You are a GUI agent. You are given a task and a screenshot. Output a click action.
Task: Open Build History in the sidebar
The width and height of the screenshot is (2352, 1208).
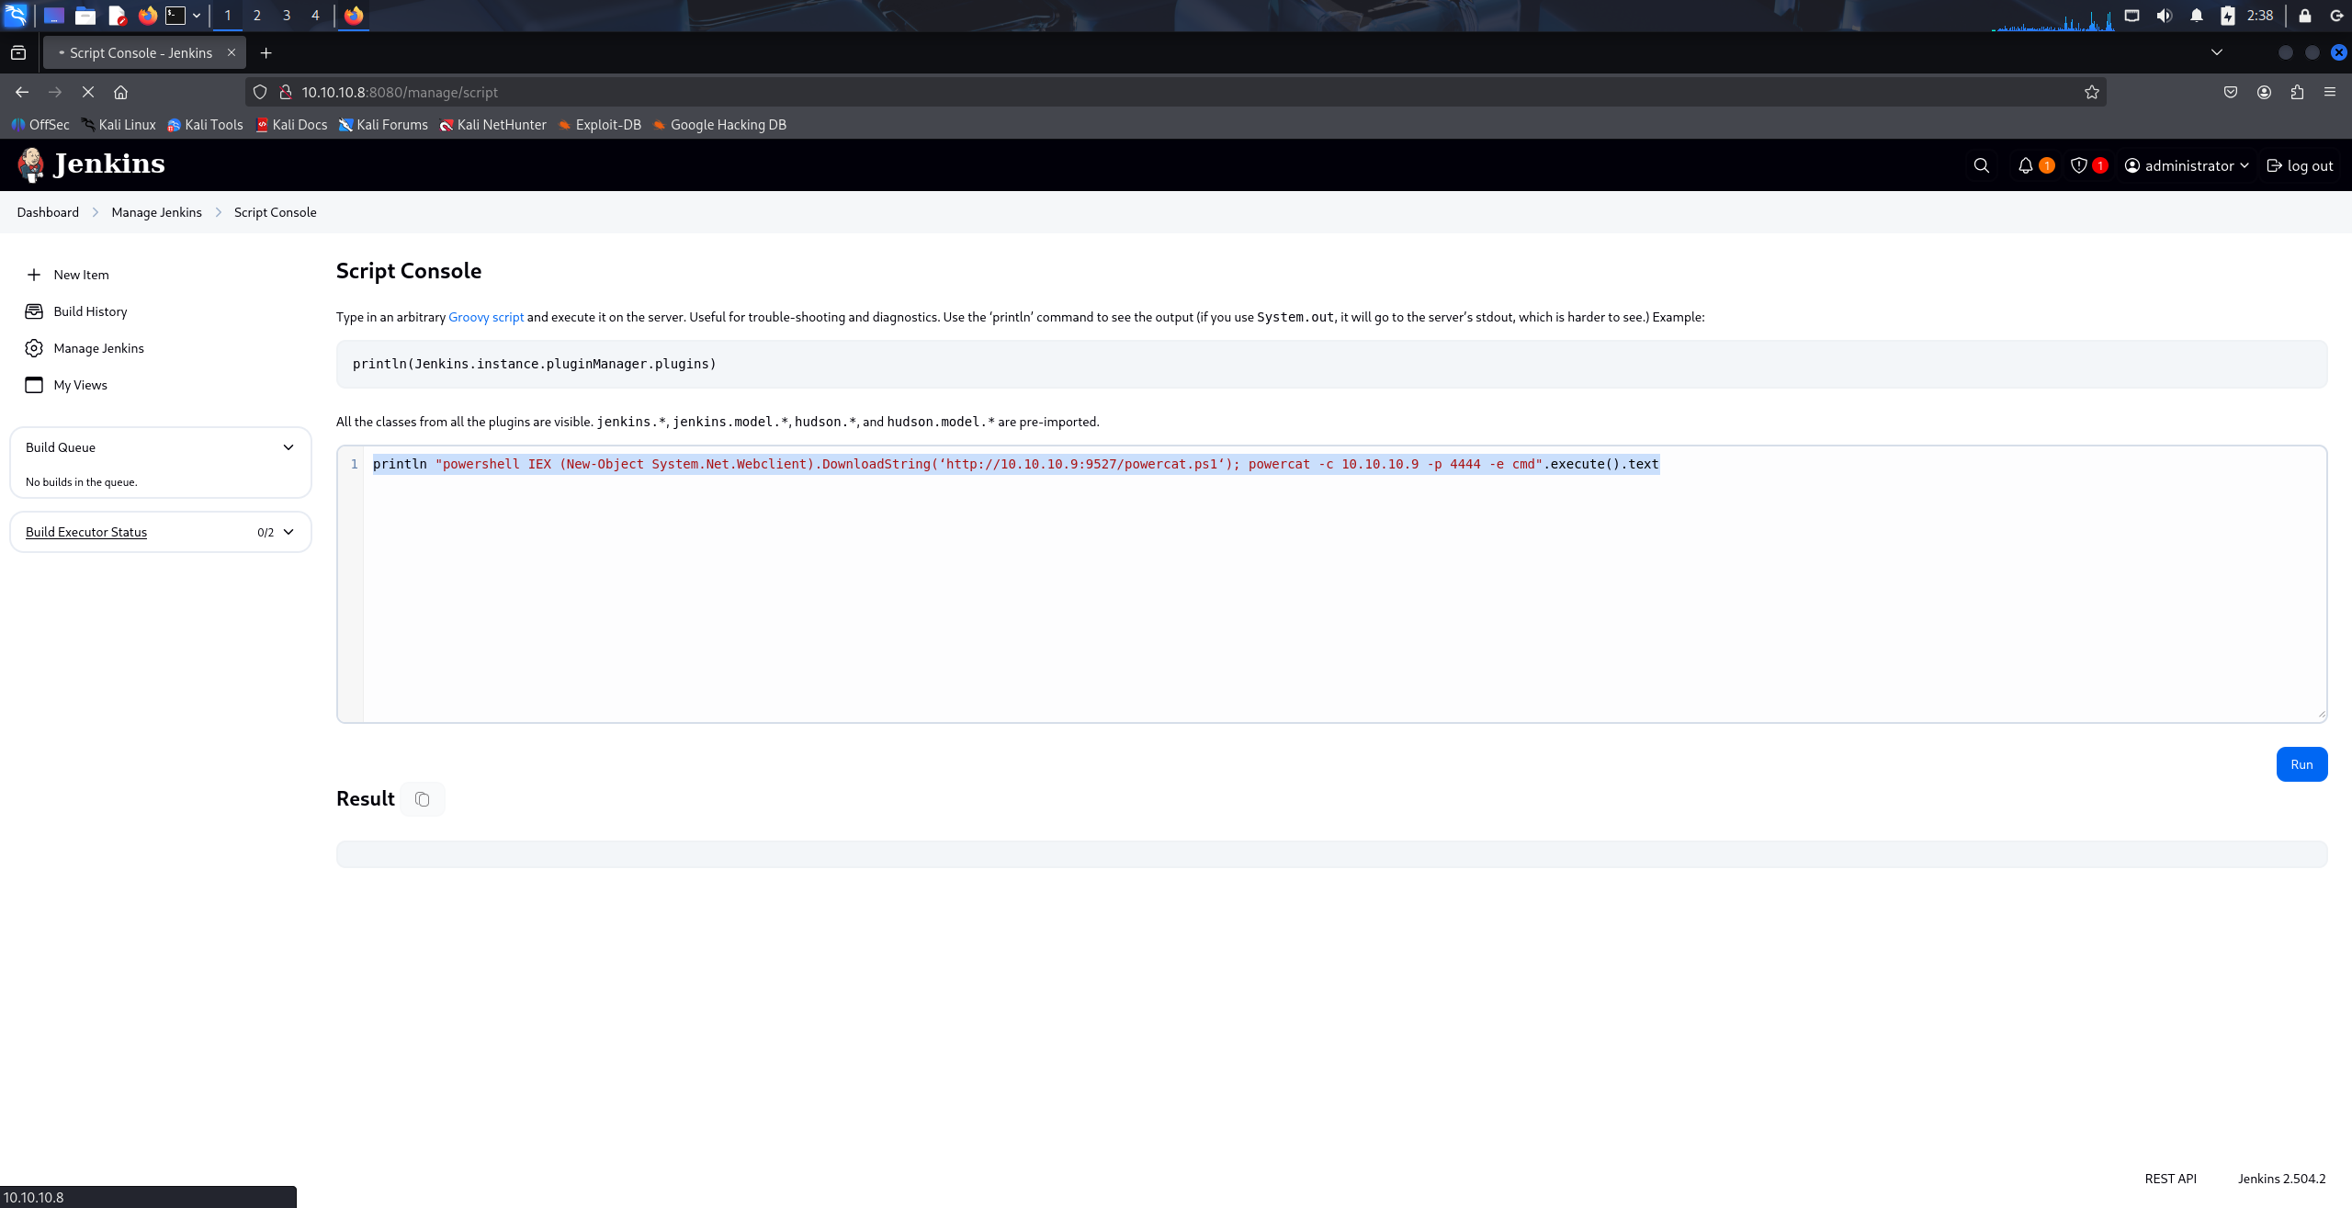point(90,311)
